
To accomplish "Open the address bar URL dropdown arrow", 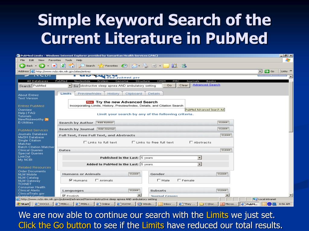I will 260,71.
